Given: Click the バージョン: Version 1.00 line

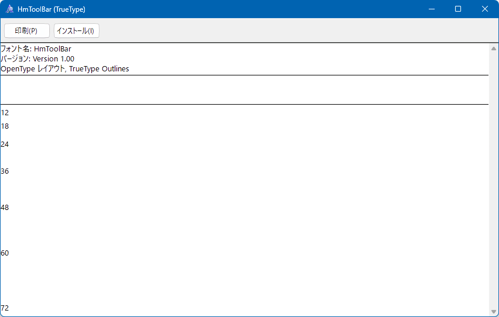Looking at the screenshot, I should point(37,59).
